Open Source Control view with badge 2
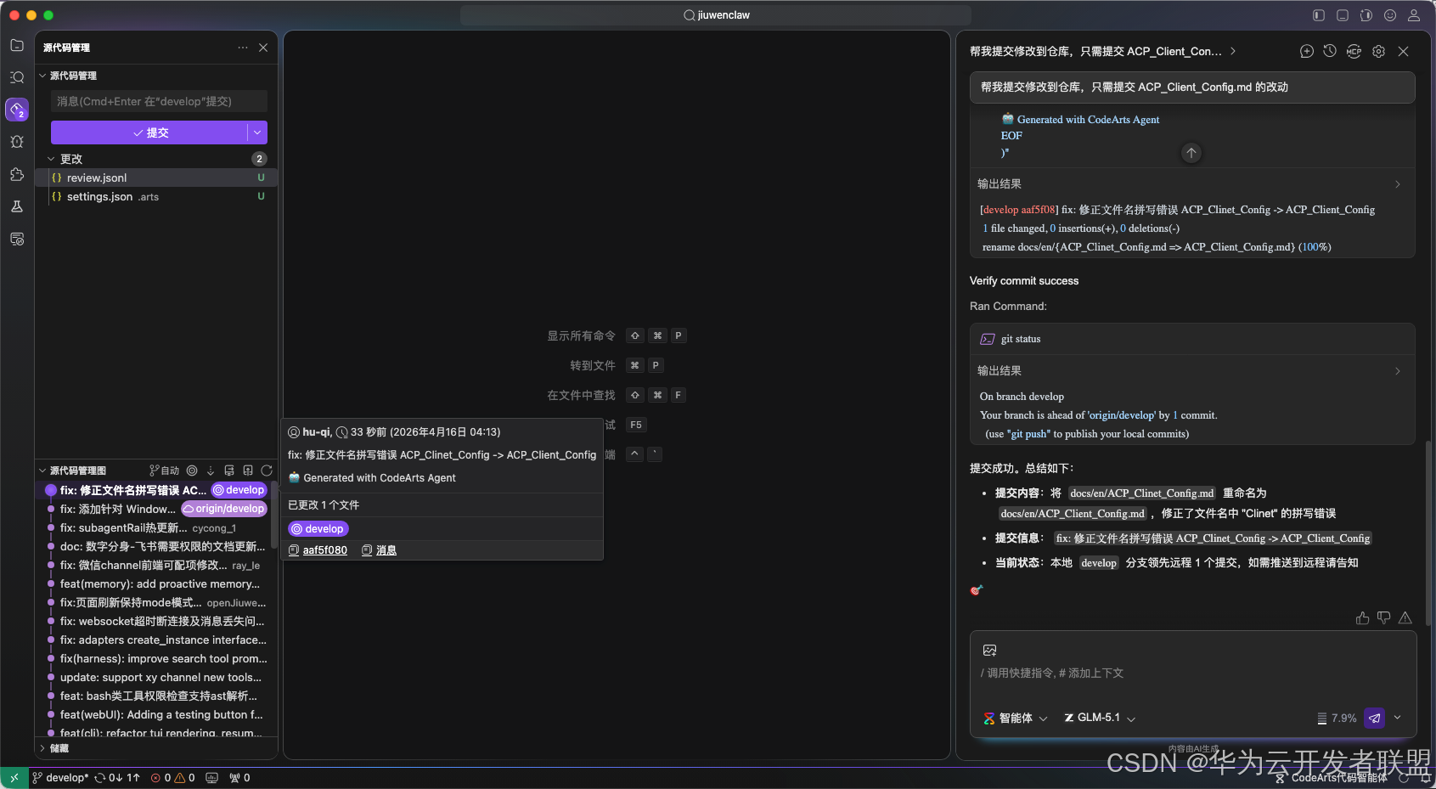The width and height of the screenshot is (1436, 789). pos(17,110)
